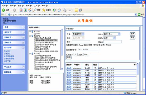
Task: Select tree item 2008级会考综合成绩
Action: tap(44, 56)
